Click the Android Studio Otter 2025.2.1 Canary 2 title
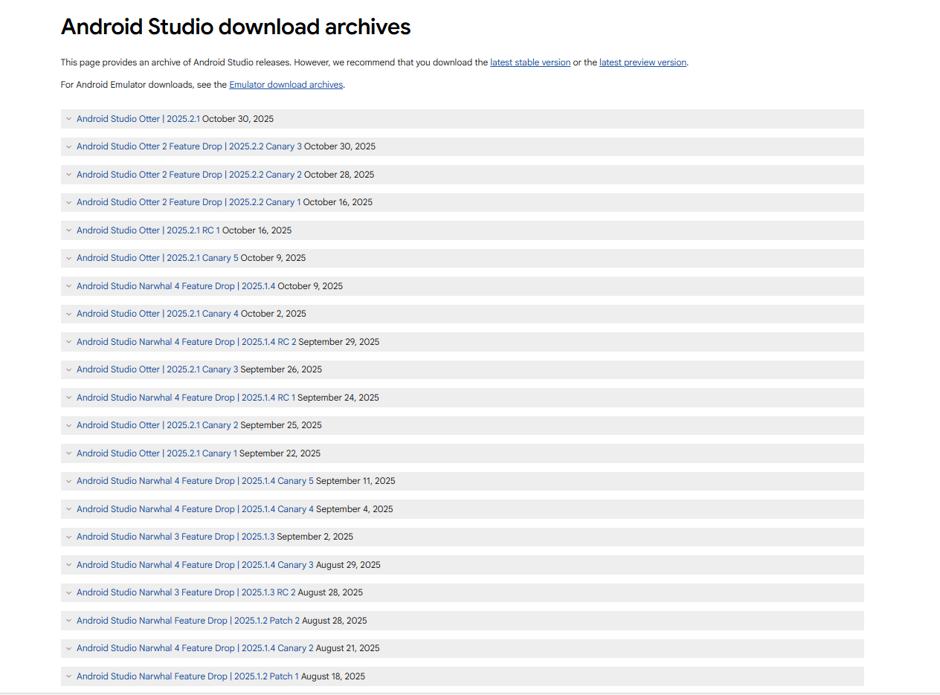This screenshot has width=940, height=695. point(158,425)
